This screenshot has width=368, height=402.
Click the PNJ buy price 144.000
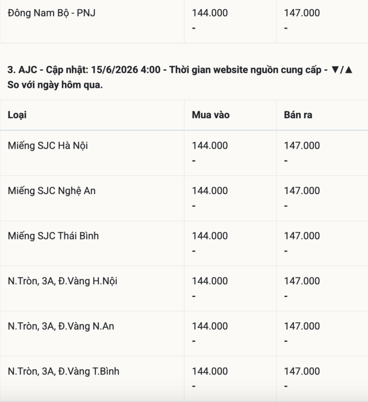click(210, 13)
